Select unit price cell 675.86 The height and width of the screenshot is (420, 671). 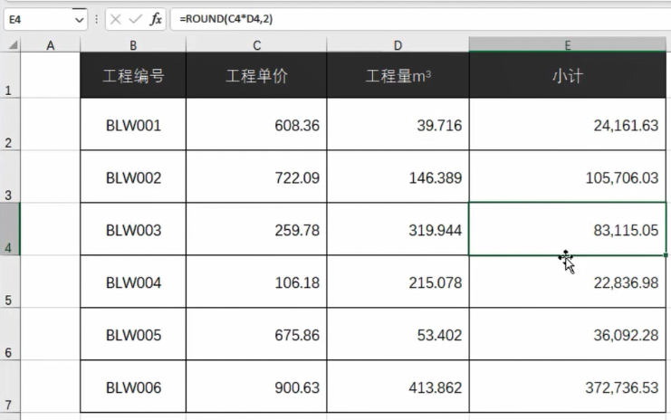point(256,334)
